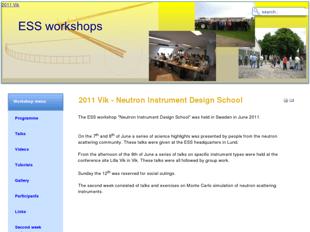Click the print icon beside the heading
310x232 pixels.
tap(286, 100)
